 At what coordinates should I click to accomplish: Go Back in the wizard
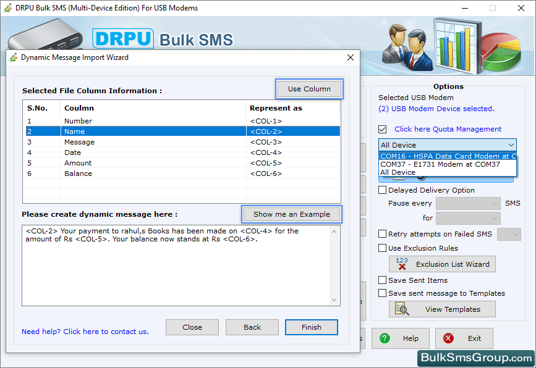coord(252,327)
